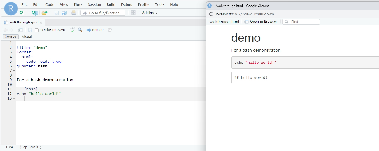Go forward to next source location
379x151 pixels.
tap(11, 30)
